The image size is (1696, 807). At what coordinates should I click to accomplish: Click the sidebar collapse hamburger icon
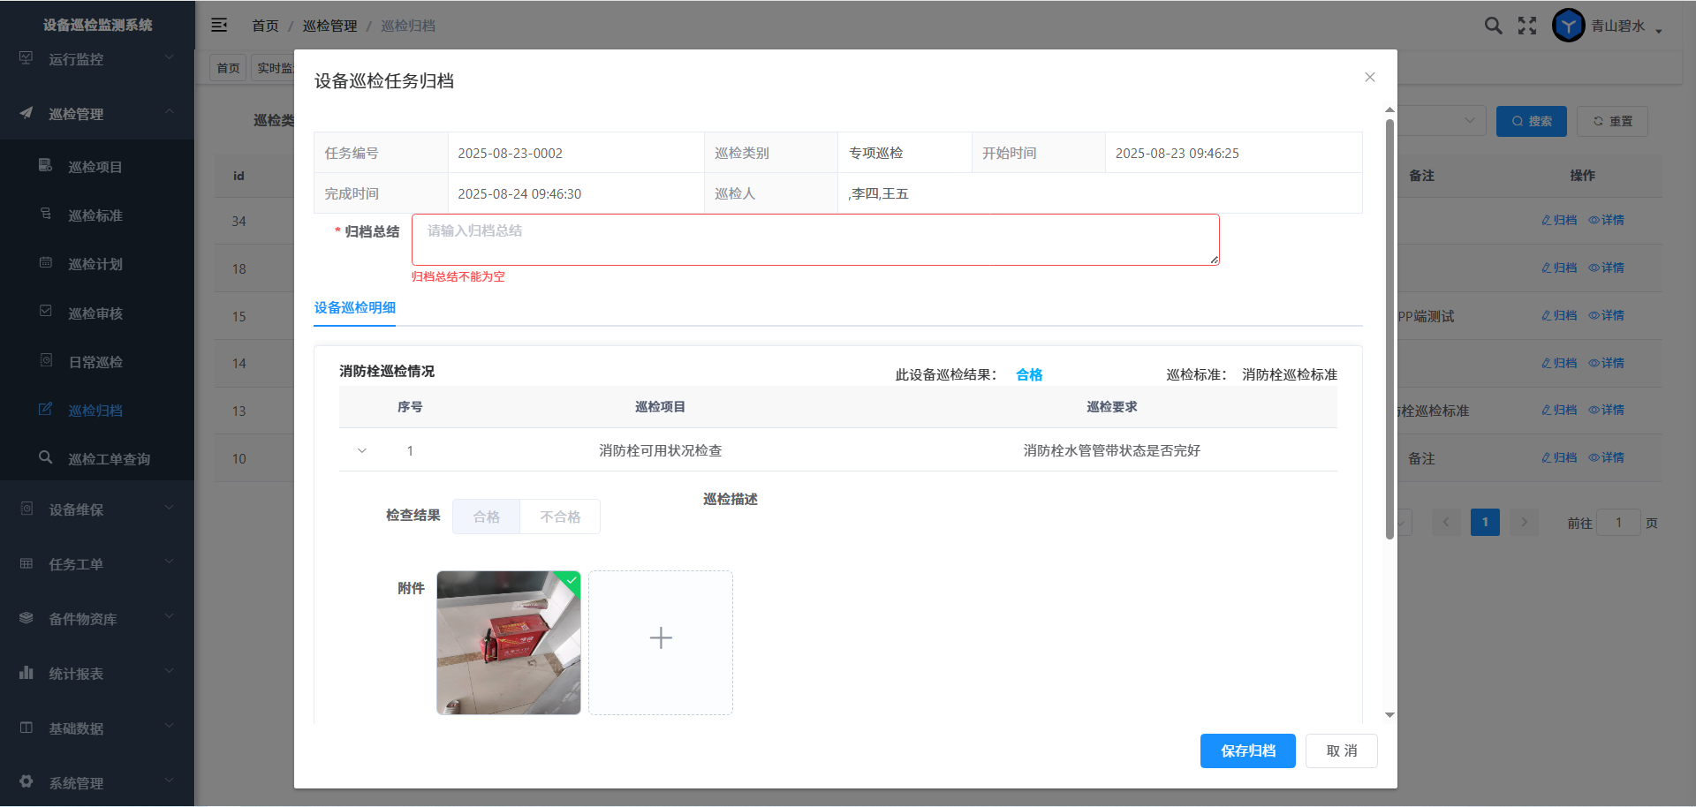219,26
